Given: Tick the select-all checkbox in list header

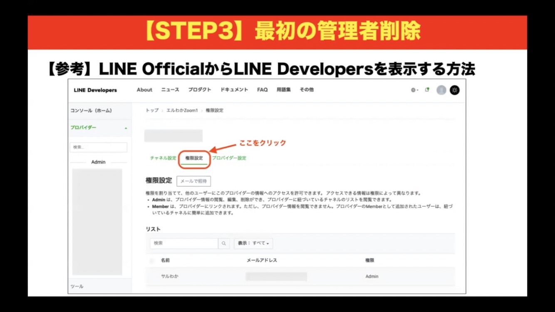Looking at the screenshot, I should (152, 261).
